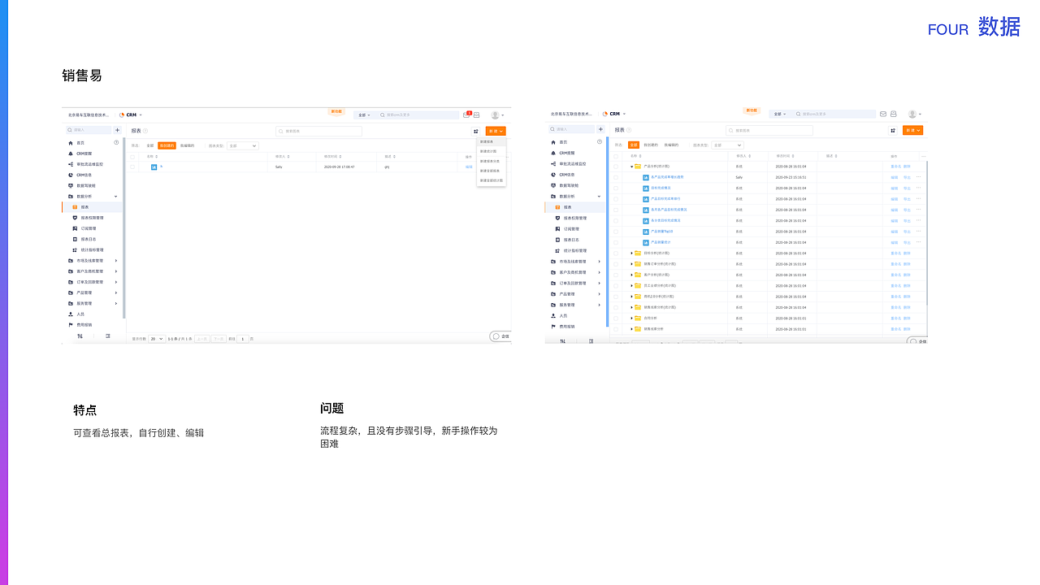This screenshot has width=1040, height=585.
Task: Tick checkbox of 合同分析 row, right screenshot
Action: [x=616, y=318]
